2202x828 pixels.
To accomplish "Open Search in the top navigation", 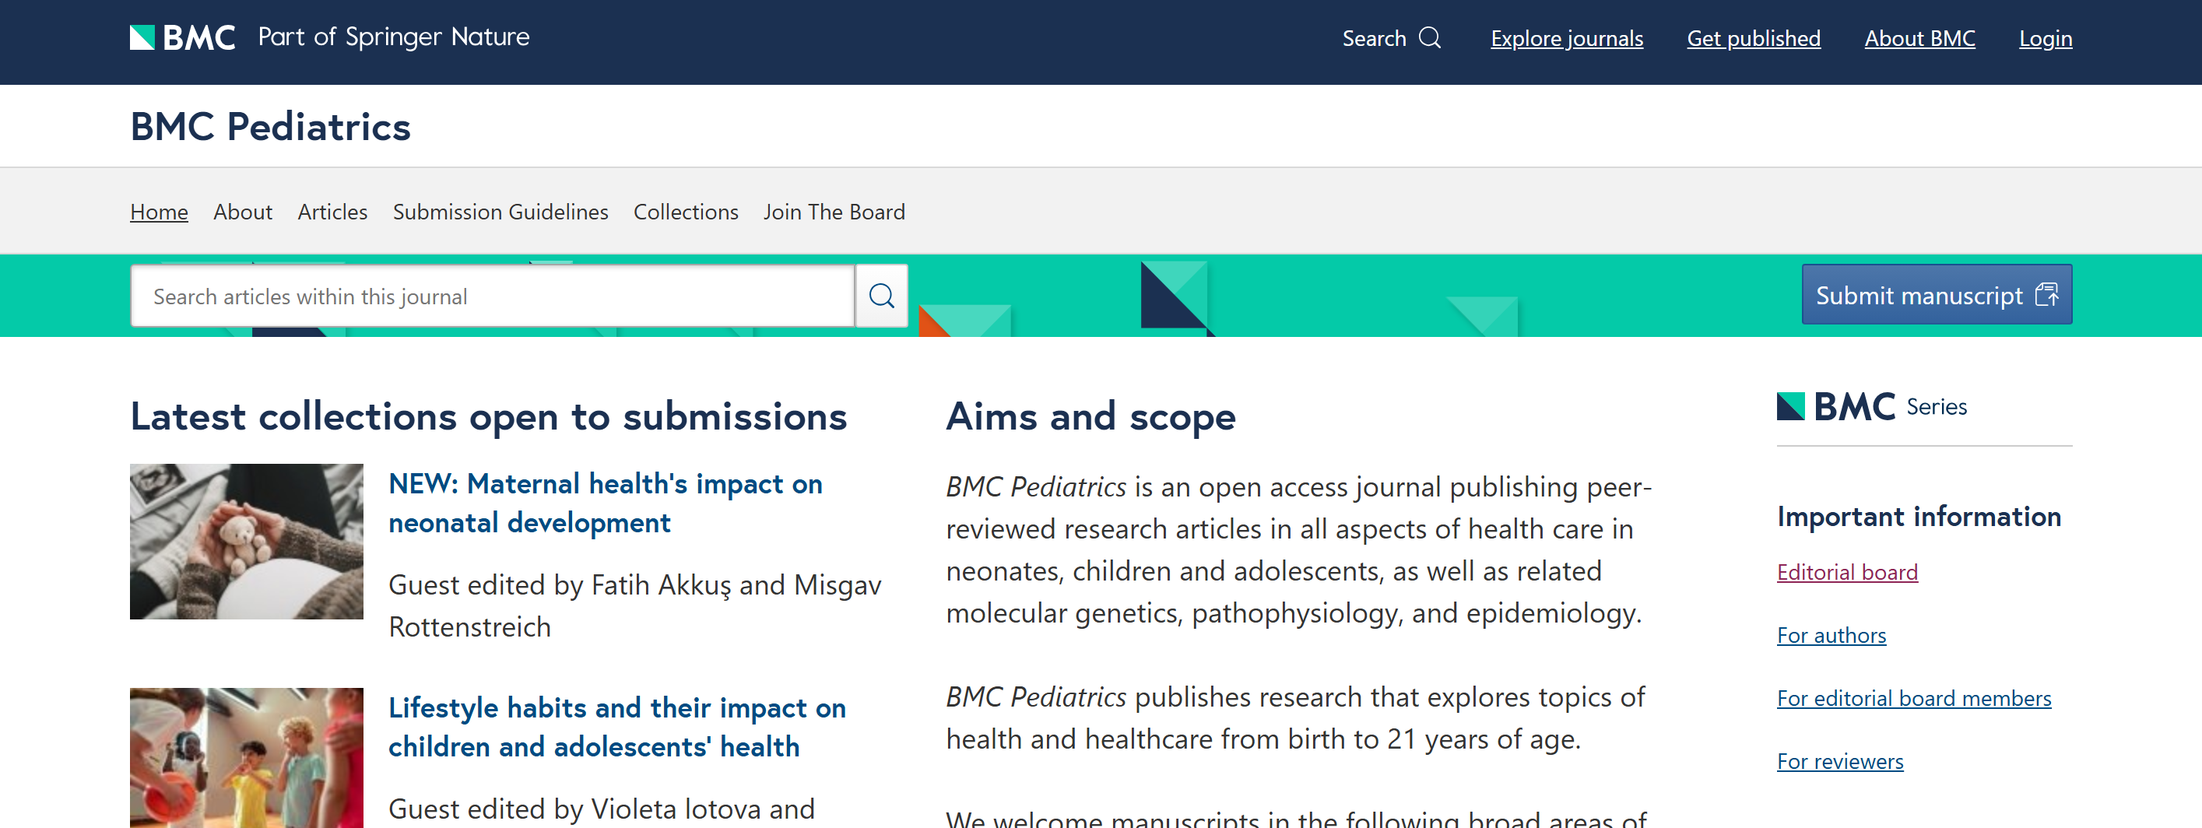I will 1391,38.
